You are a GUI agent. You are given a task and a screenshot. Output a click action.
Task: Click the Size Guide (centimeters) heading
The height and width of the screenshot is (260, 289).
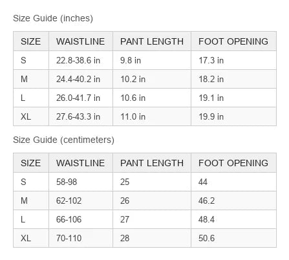(63, 140)
